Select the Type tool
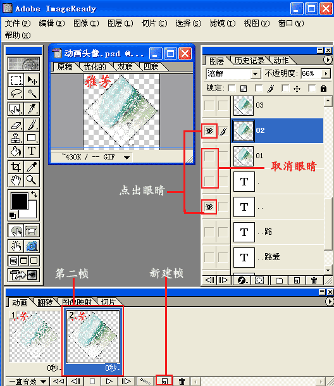Screen dimensions: 334x386 point(32,151)
